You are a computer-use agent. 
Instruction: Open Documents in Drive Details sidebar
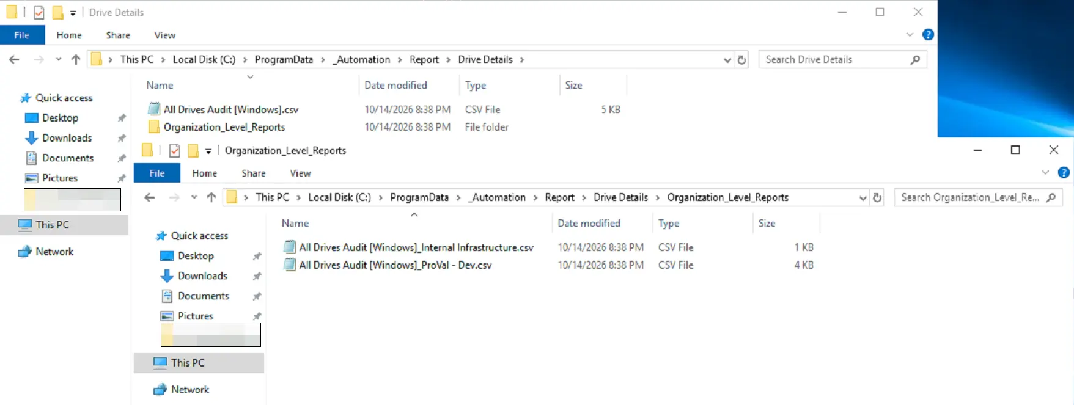coord(68,158)
